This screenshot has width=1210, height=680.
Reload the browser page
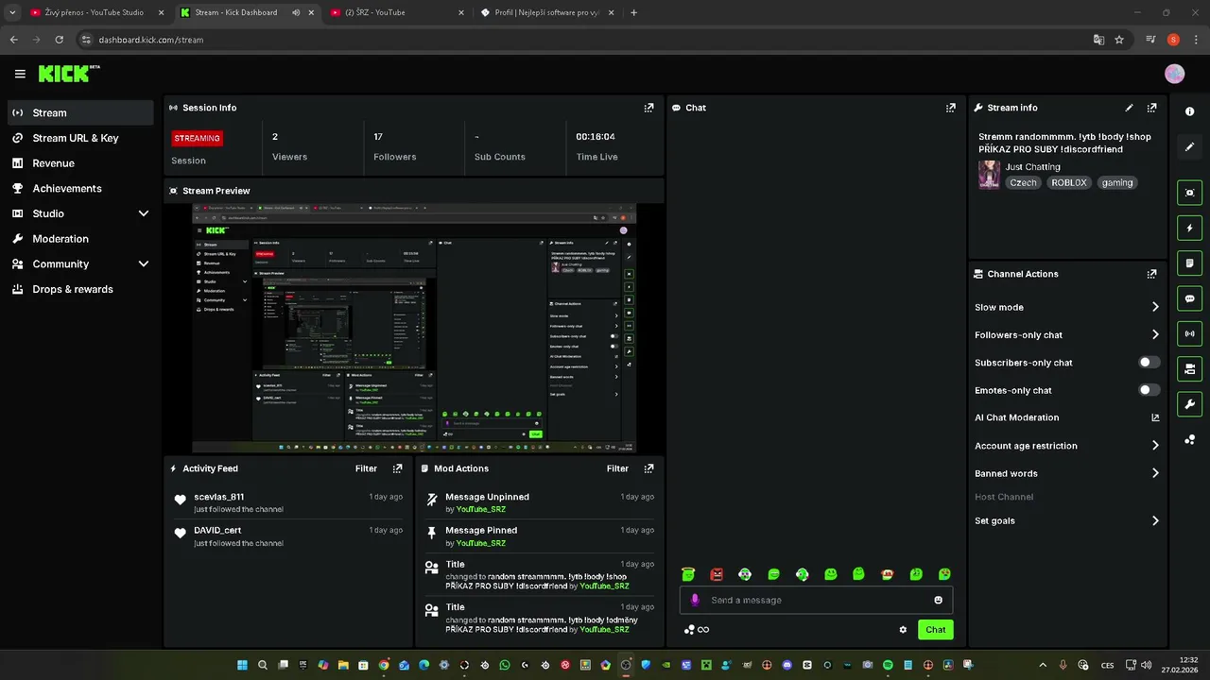(59, 40)
